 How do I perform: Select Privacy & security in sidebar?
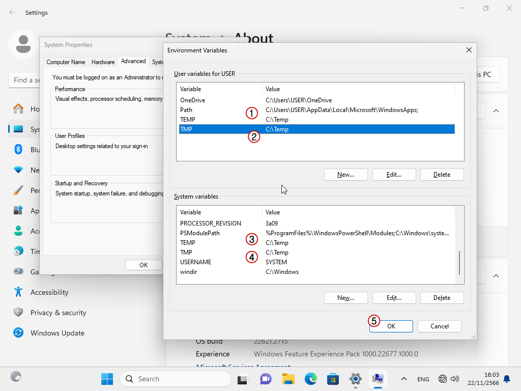58,313
